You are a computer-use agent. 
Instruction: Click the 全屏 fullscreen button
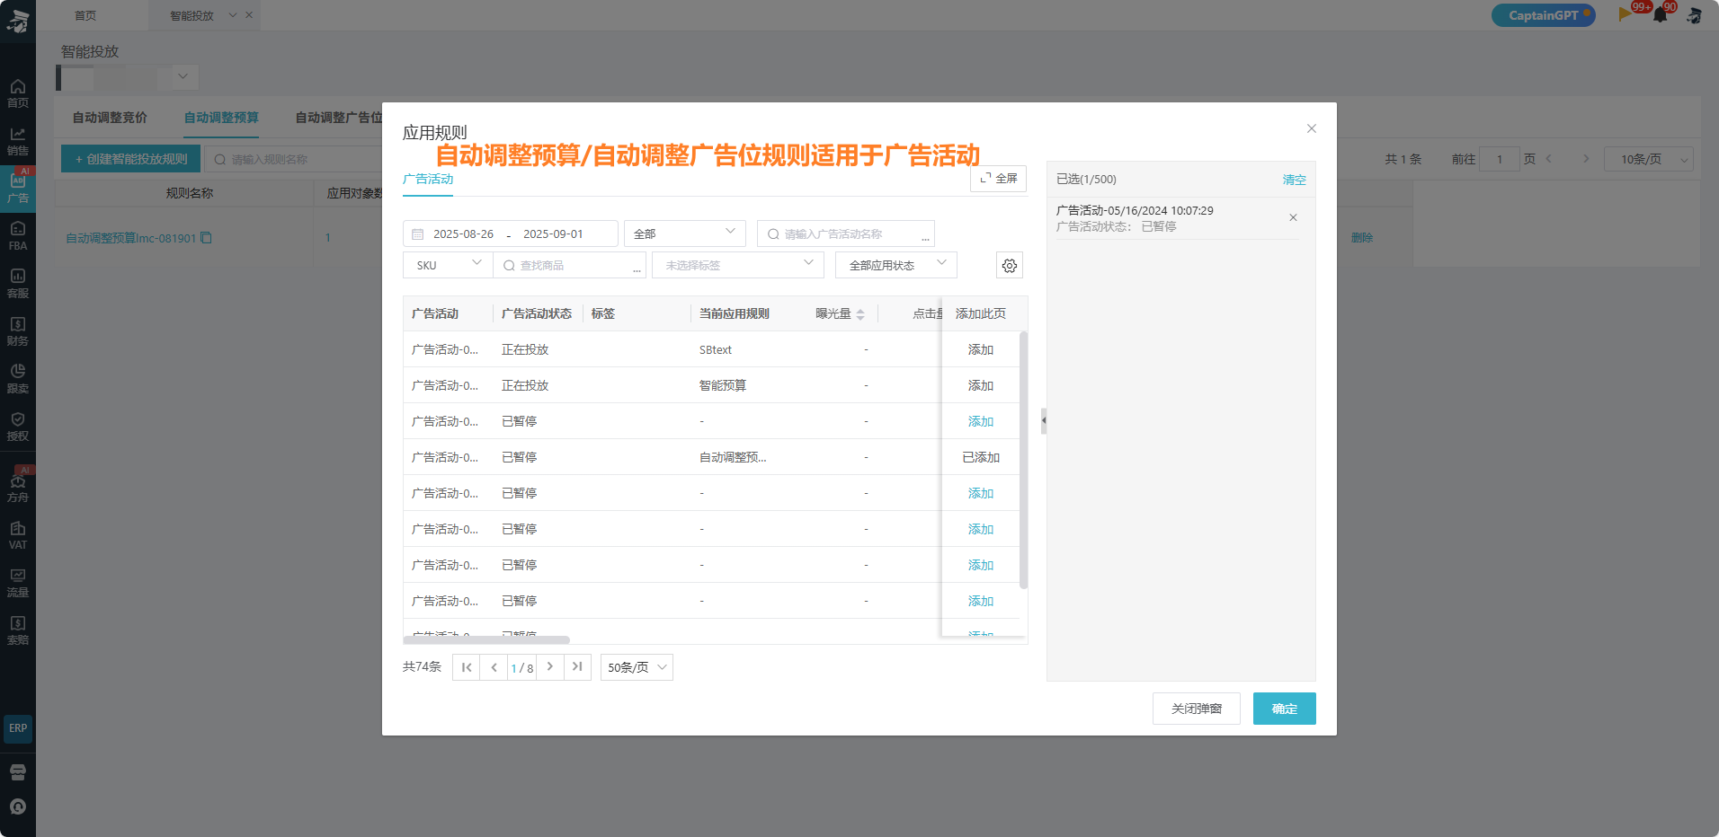pyautogui.click(x=998, y=179)
